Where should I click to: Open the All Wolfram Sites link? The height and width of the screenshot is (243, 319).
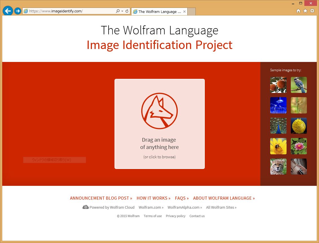(x=221, y=208)
